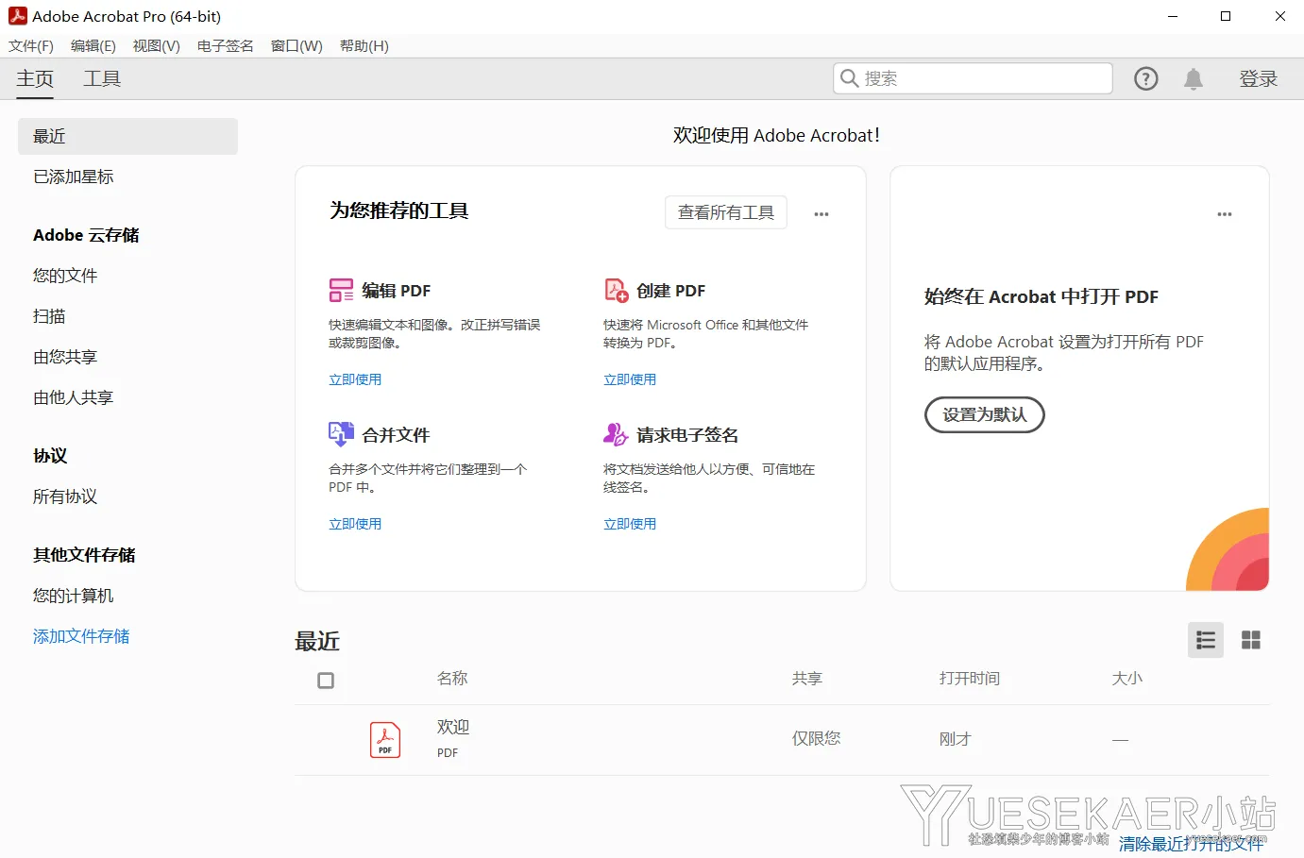
Task: Open the 视图(V) menu
Action: [x=157, y=46]
